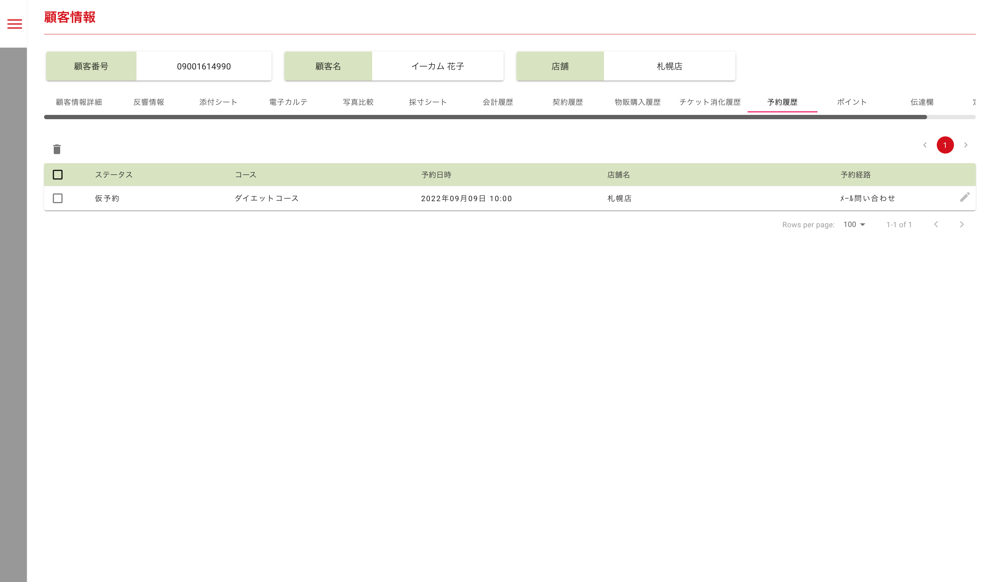The image size is (988, 582).
Task: Click the horizontal tab scrollbar
Action: (x=485, y=117)
